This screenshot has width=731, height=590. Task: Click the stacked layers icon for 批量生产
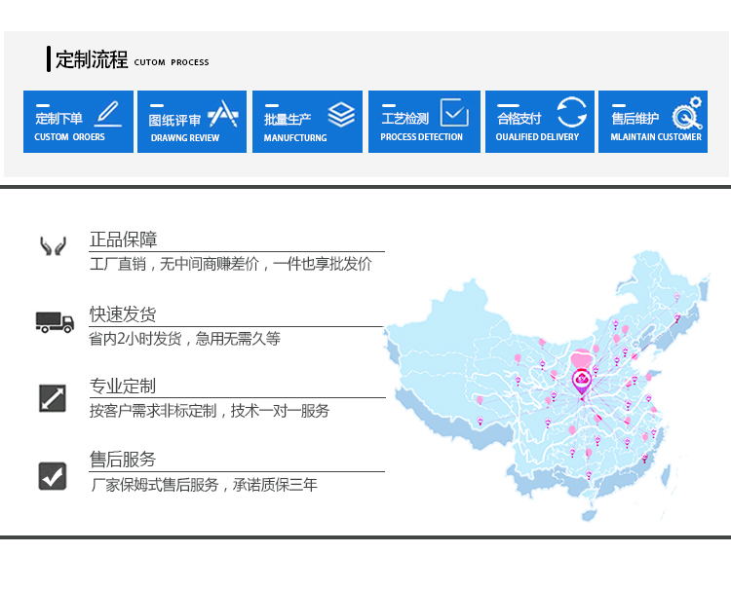pyautogui.click(x=341, y=114)
